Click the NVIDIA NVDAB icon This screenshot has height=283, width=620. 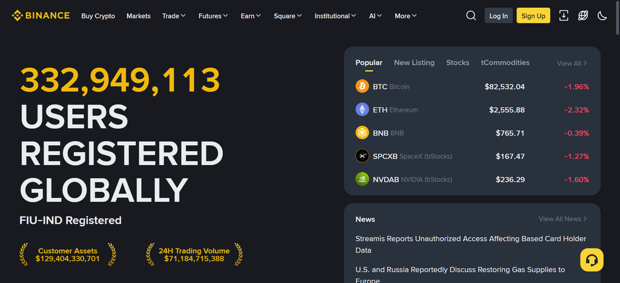click(362, 179)
